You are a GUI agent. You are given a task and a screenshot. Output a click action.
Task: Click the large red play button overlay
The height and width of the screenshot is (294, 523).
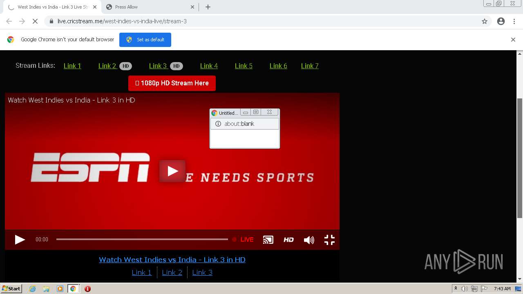point(172,171)
